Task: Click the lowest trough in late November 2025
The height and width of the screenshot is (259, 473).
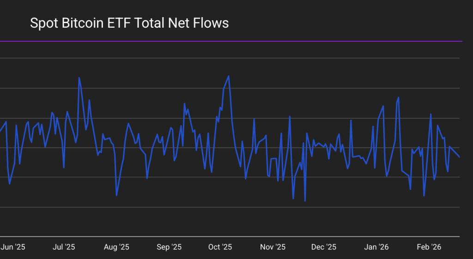Action: (x=305, y=201)
